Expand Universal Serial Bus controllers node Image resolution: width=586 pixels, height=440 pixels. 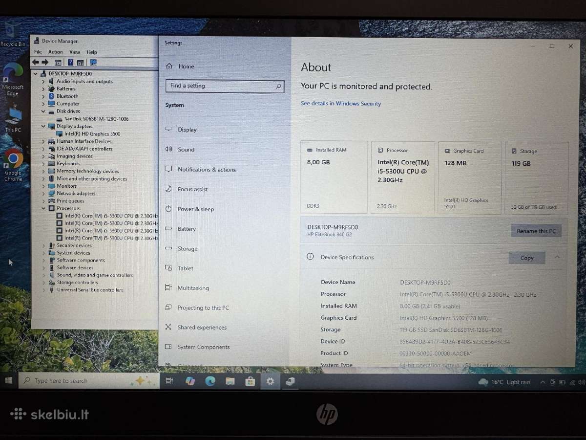43,290
